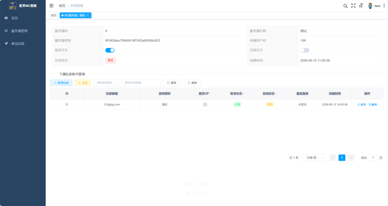
Task: Turn off the 登录开关 switch
Action: click(110, 50)
